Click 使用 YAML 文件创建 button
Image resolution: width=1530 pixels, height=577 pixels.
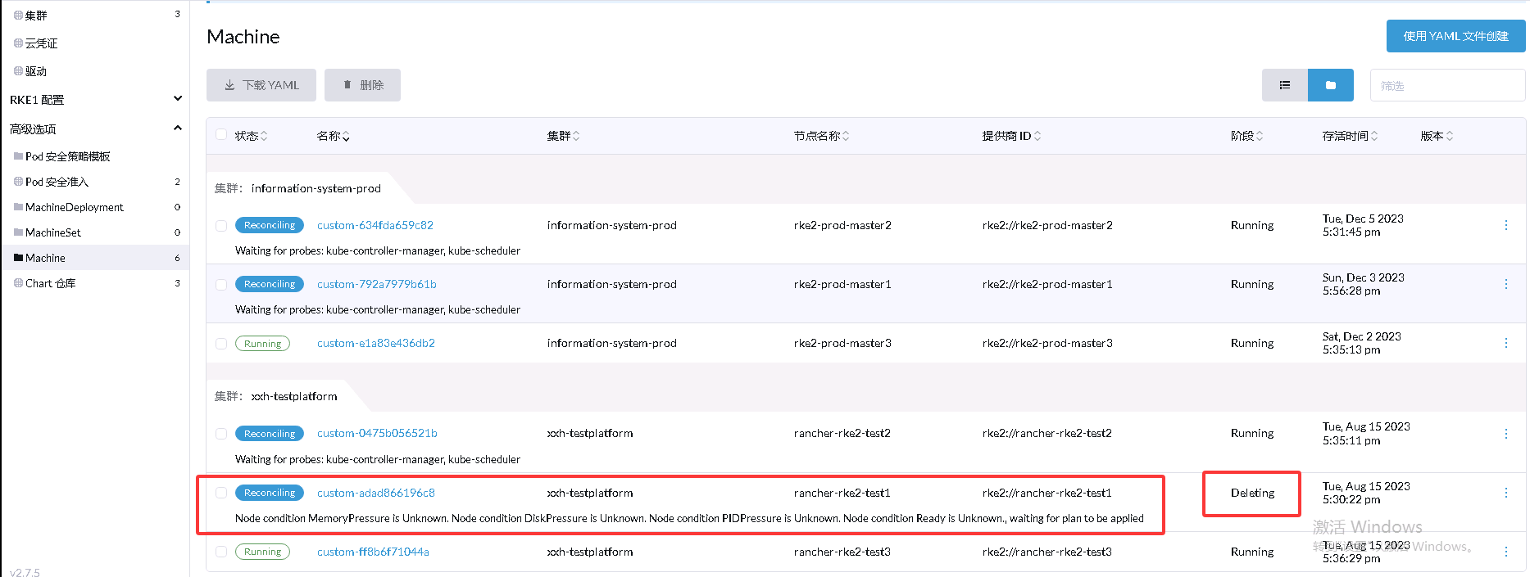(1455, 36)
